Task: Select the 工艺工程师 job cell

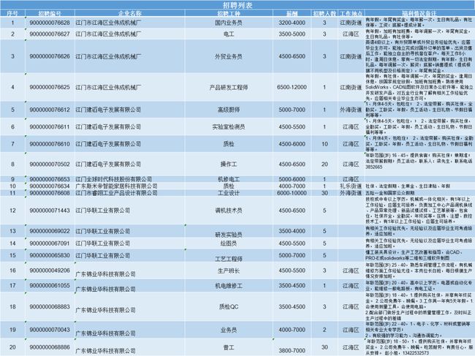Action: 229,256
